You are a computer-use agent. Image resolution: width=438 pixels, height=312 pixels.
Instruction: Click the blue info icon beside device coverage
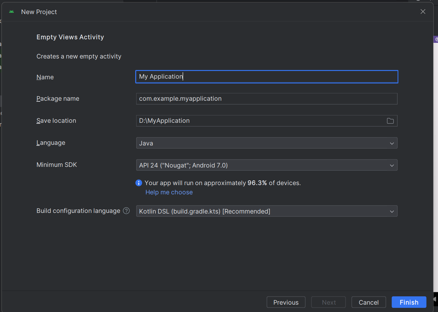tap(139, 183)
